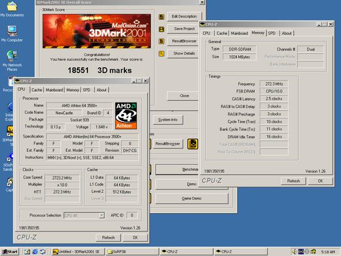Click the Frequency 272.3 MHz field
This screenshot has height=256, width=341.
click(274, 84)
